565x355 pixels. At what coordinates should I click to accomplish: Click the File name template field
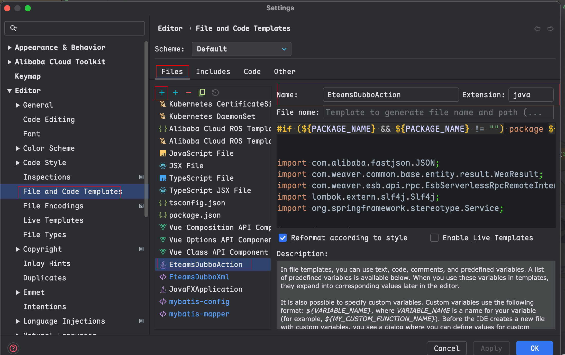point(438,112)
